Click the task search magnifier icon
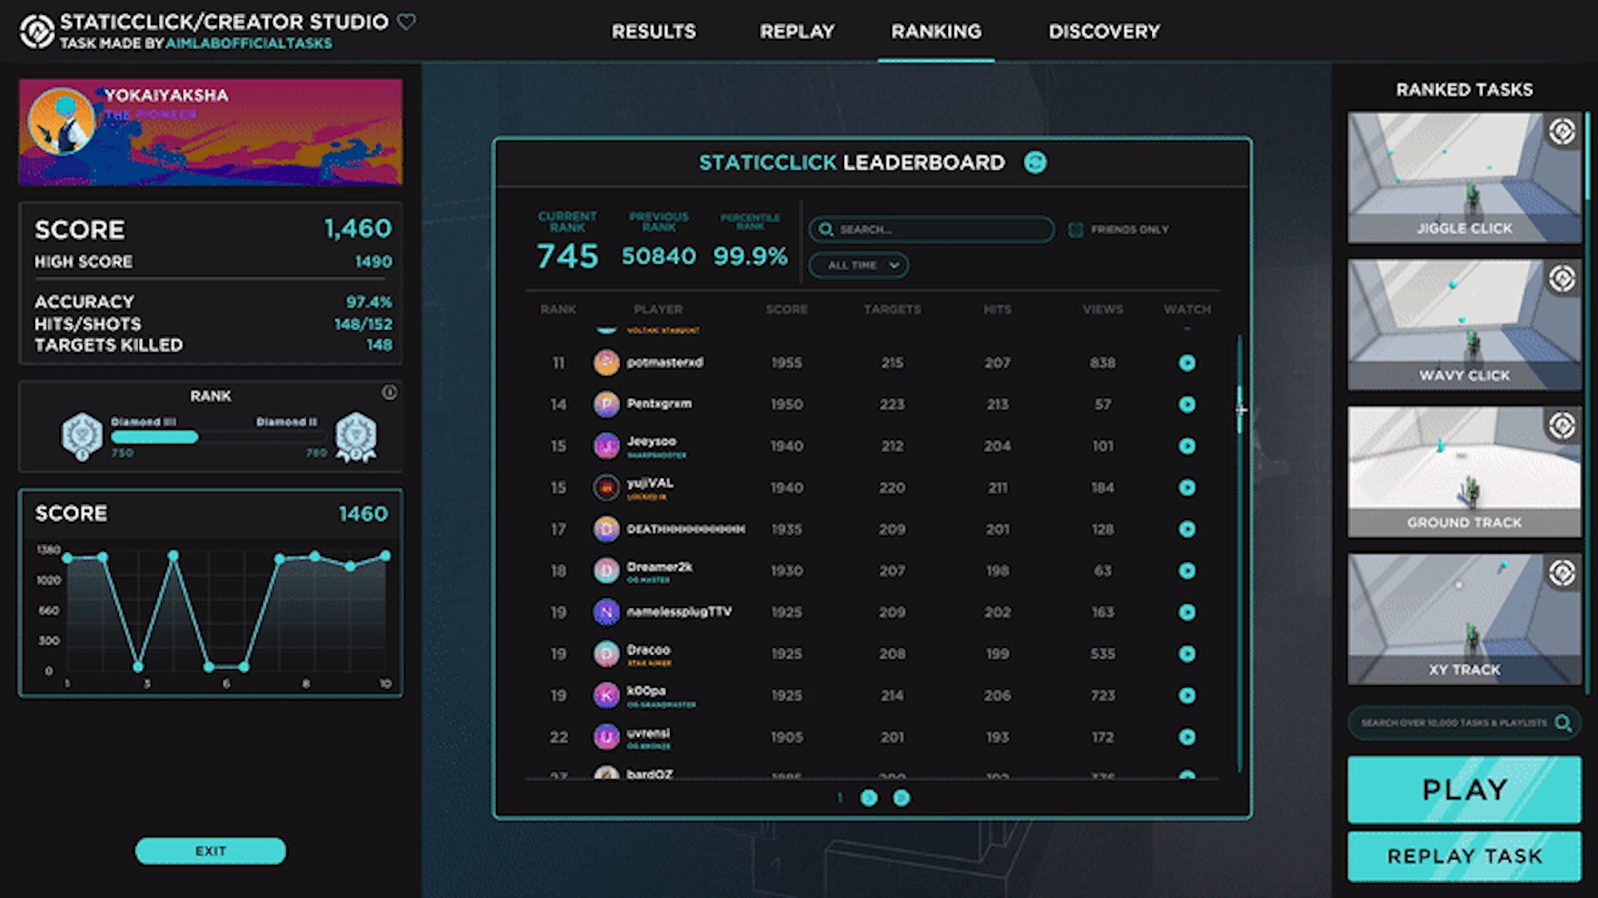Screen dimensions: 1598x898 1563,723
